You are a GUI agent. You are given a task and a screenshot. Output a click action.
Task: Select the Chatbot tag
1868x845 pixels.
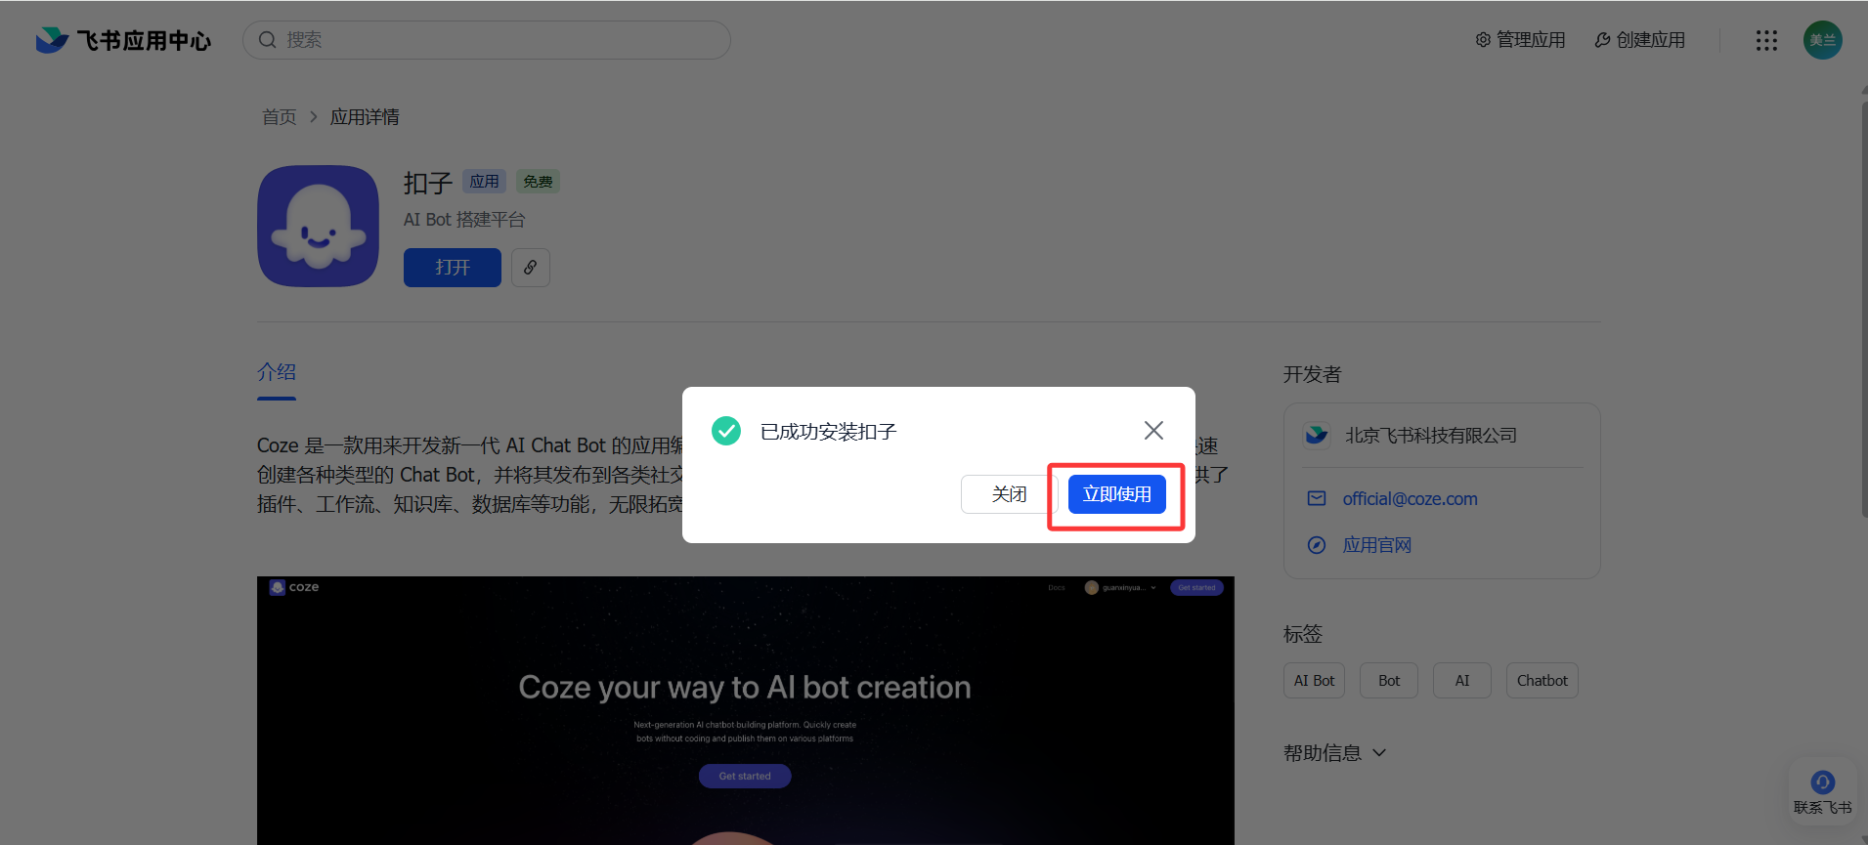(x=1542, y=681)
